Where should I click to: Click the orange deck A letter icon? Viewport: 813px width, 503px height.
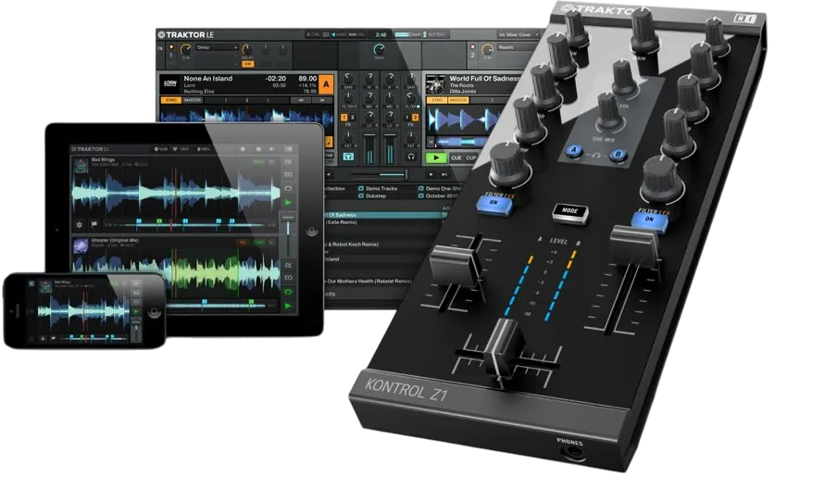(x=326, y=83)
